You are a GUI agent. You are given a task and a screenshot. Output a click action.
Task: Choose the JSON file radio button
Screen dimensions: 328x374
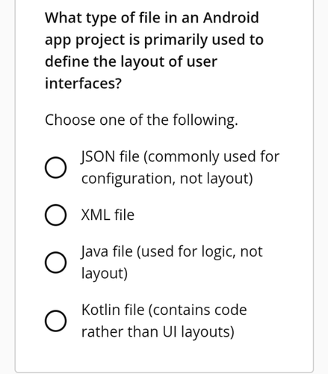(x=55, y=168)
